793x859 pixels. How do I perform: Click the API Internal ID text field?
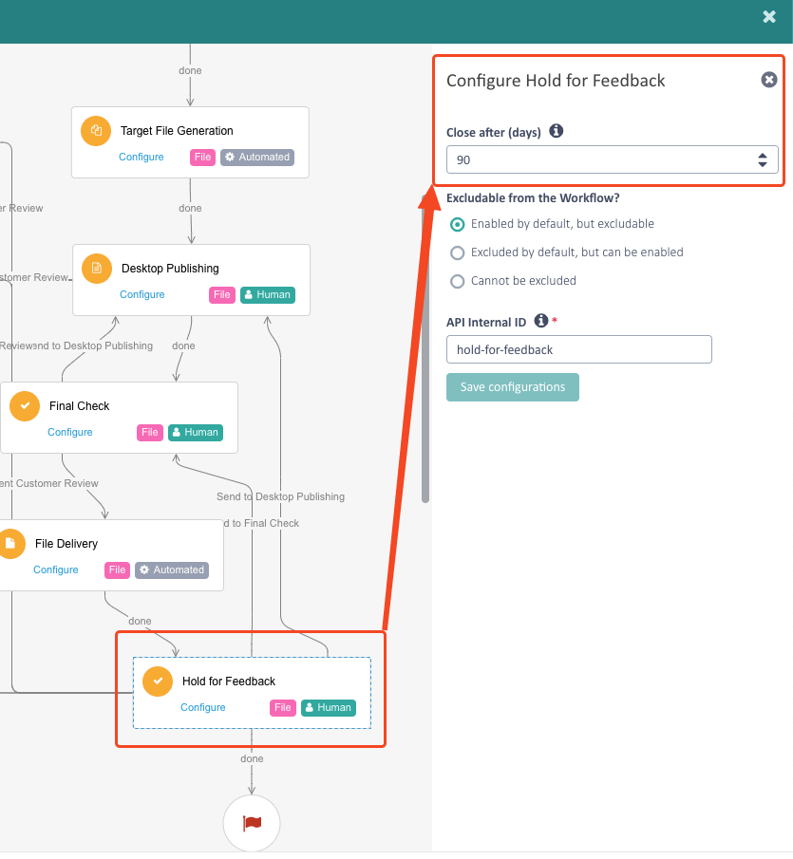579,349
